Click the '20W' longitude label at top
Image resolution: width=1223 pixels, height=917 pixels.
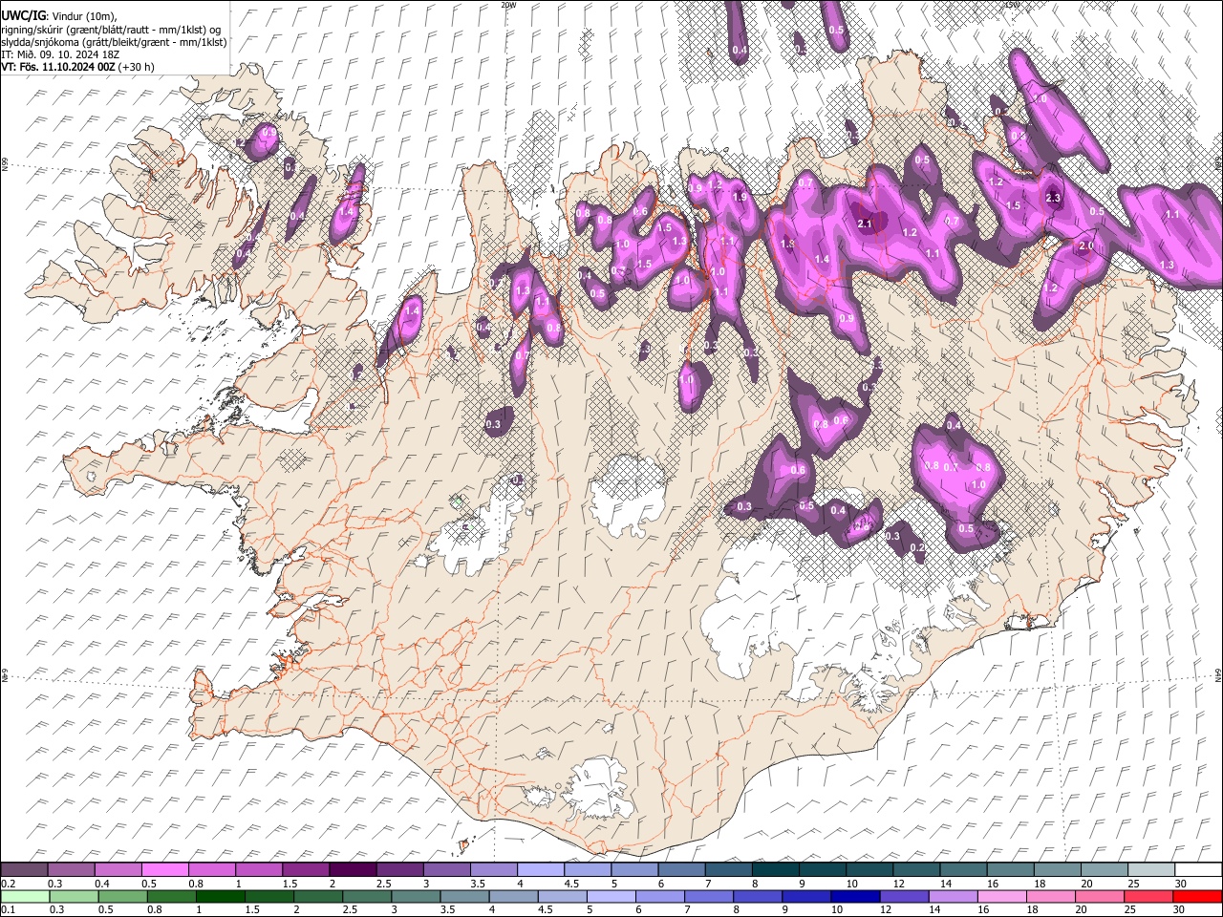pos(508,5)
